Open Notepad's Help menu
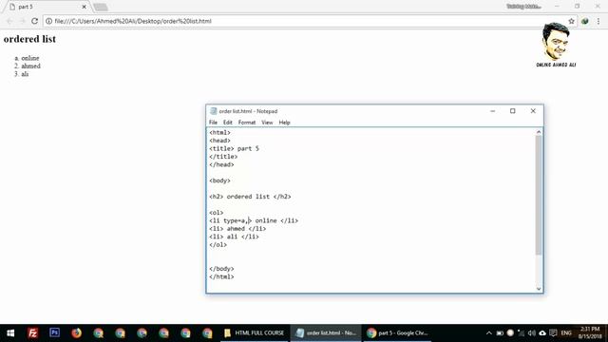This screenshot has width=608, height=342. pyautogui.click(x=284, y=123)
